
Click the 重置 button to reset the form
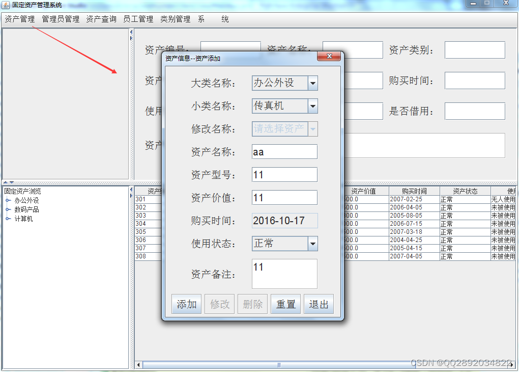tap(285, 304)
